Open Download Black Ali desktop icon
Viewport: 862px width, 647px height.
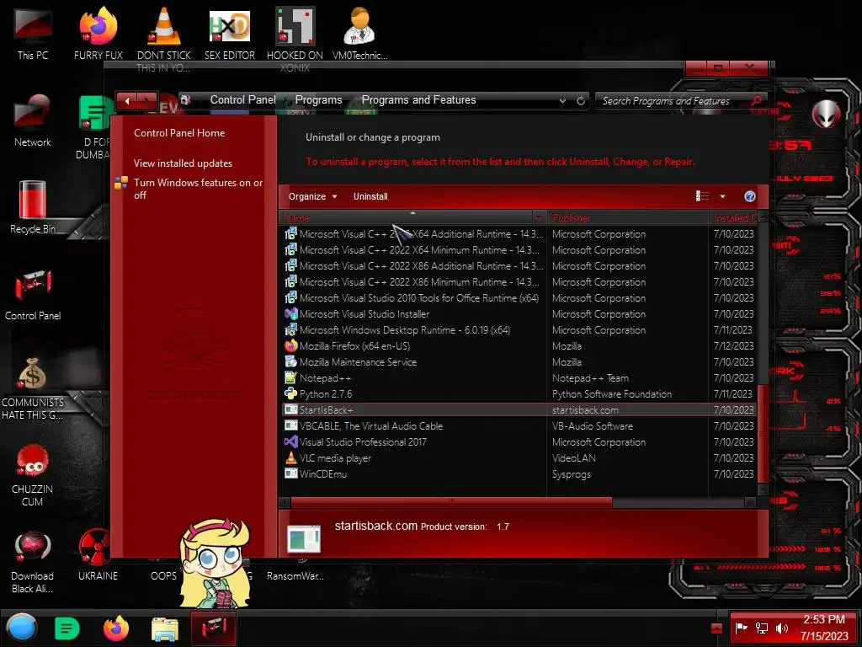click(x=33, y=562)
